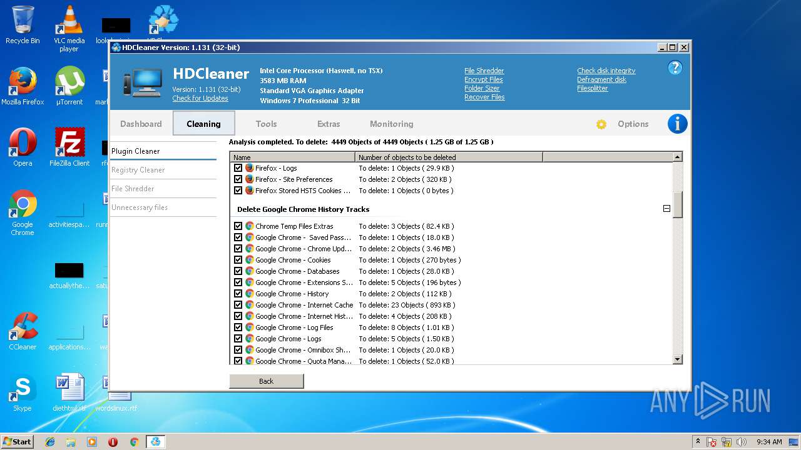Uncheck Firefox - Site Preferences checkbox
The image size is (801, 450).
tap(238, 179)
